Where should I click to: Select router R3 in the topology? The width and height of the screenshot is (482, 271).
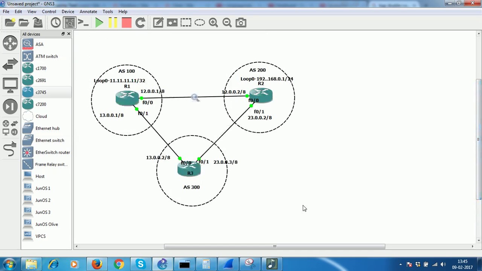coord(189,169)
